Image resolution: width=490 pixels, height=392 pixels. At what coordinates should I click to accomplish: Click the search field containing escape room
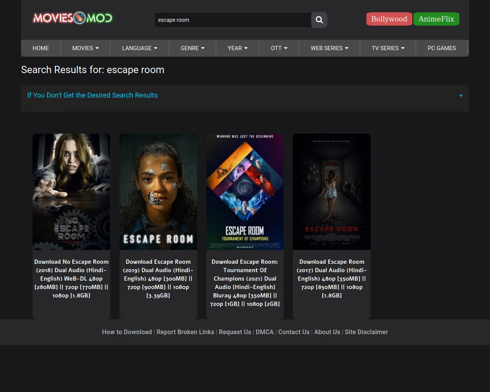pos(233,20)
